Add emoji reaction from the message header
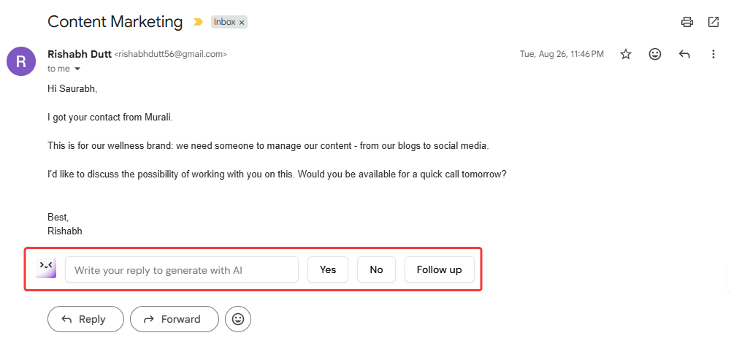The image size is (731, 349). click(655, 54)
